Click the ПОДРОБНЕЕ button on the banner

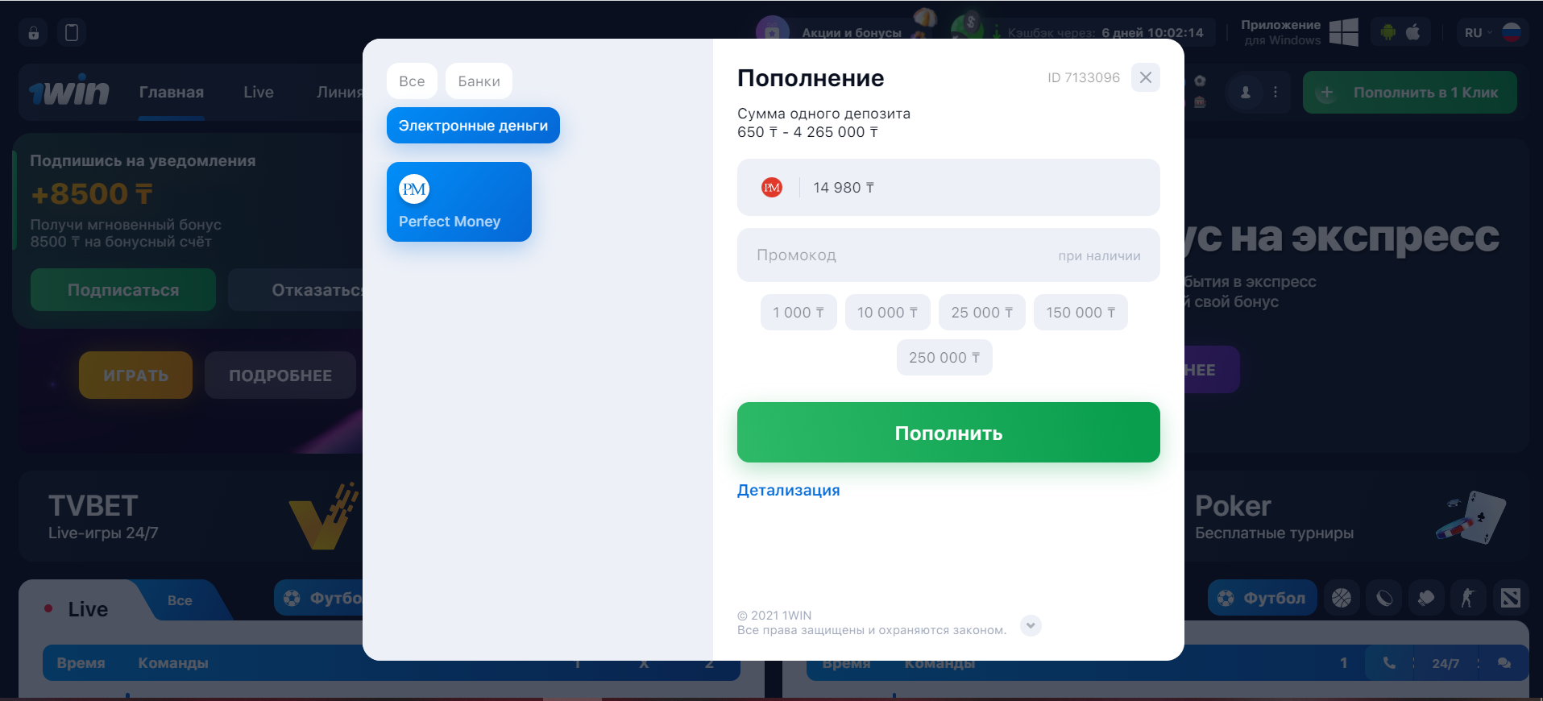click(280, 375)
